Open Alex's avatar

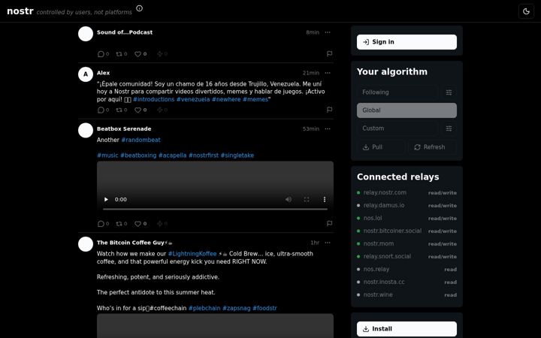click(86, 74)
